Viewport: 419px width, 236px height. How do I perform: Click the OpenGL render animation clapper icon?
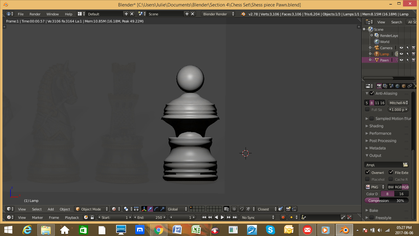click(294, 209)
